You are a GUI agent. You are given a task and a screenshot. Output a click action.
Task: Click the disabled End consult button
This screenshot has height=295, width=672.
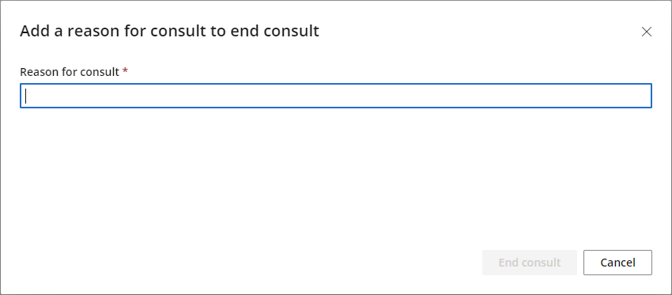tap(529, 263)
